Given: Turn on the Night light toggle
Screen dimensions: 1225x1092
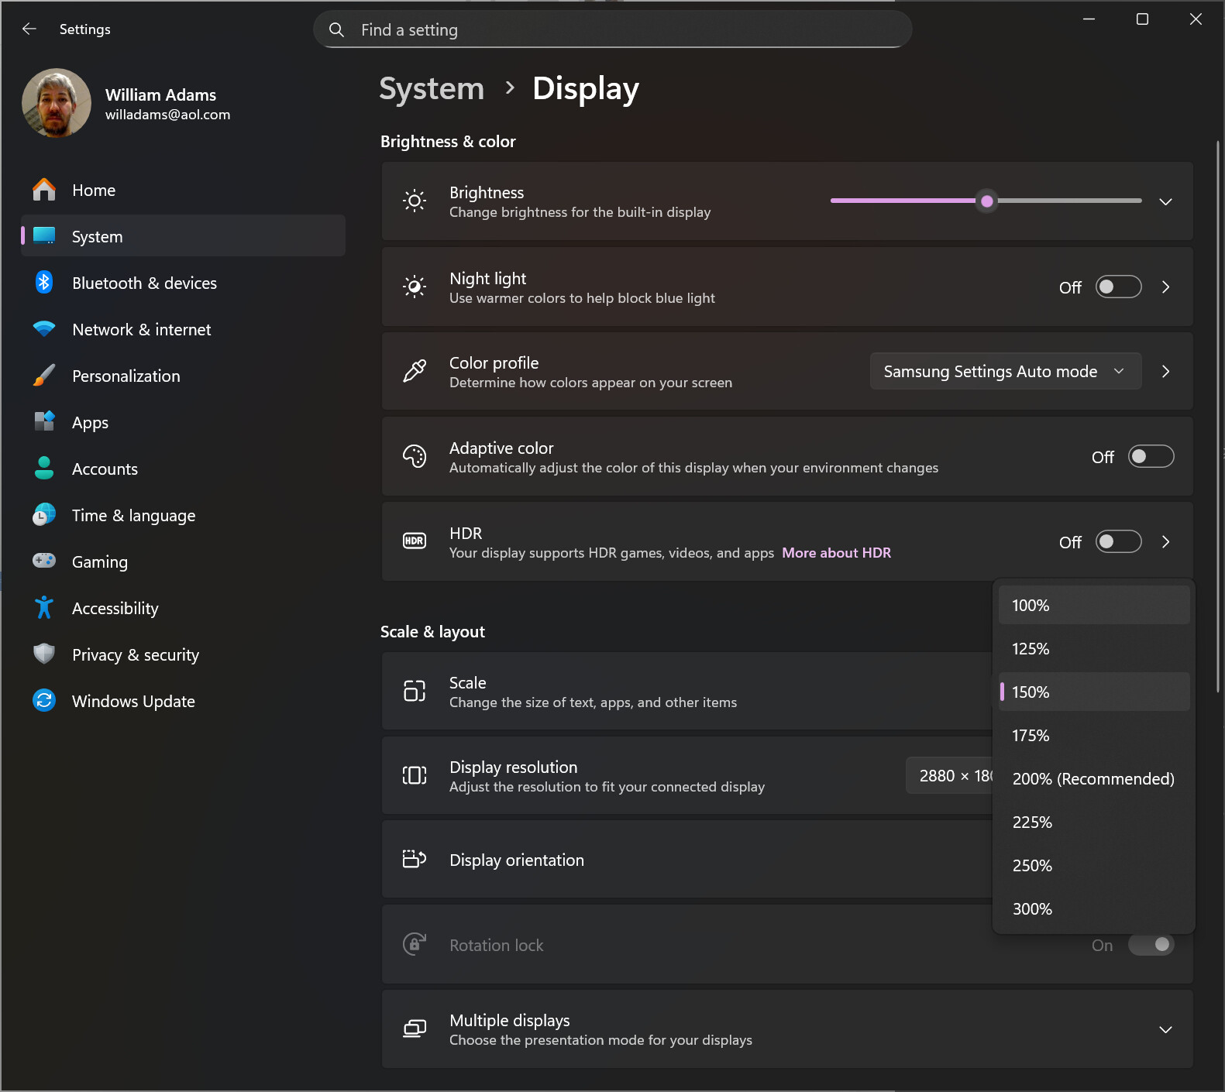Looking at the screenshot, I should click(1118, 287).
